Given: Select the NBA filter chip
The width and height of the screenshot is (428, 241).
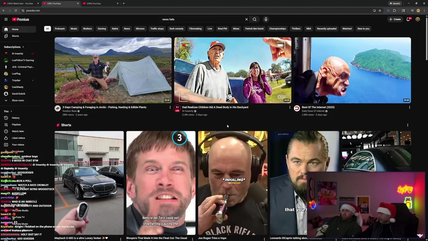Looking at the screenshot, I should click(309, 29).
